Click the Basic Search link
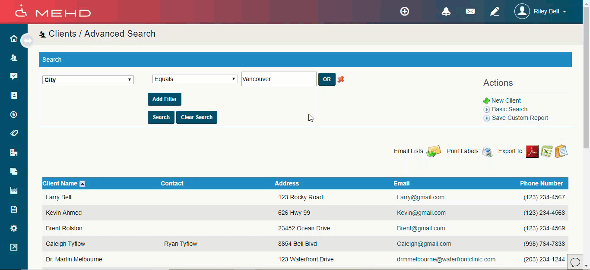 (510, 109)
